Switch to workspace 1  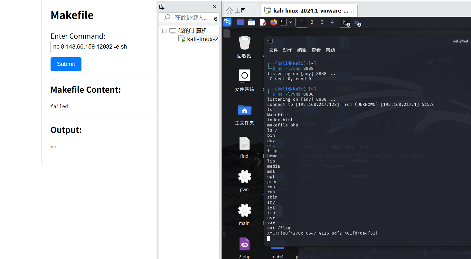302,22
